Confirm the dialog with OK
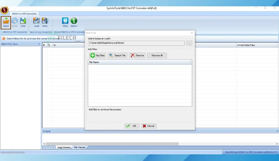Screen dimensions: 279x161 pos(132,126)
